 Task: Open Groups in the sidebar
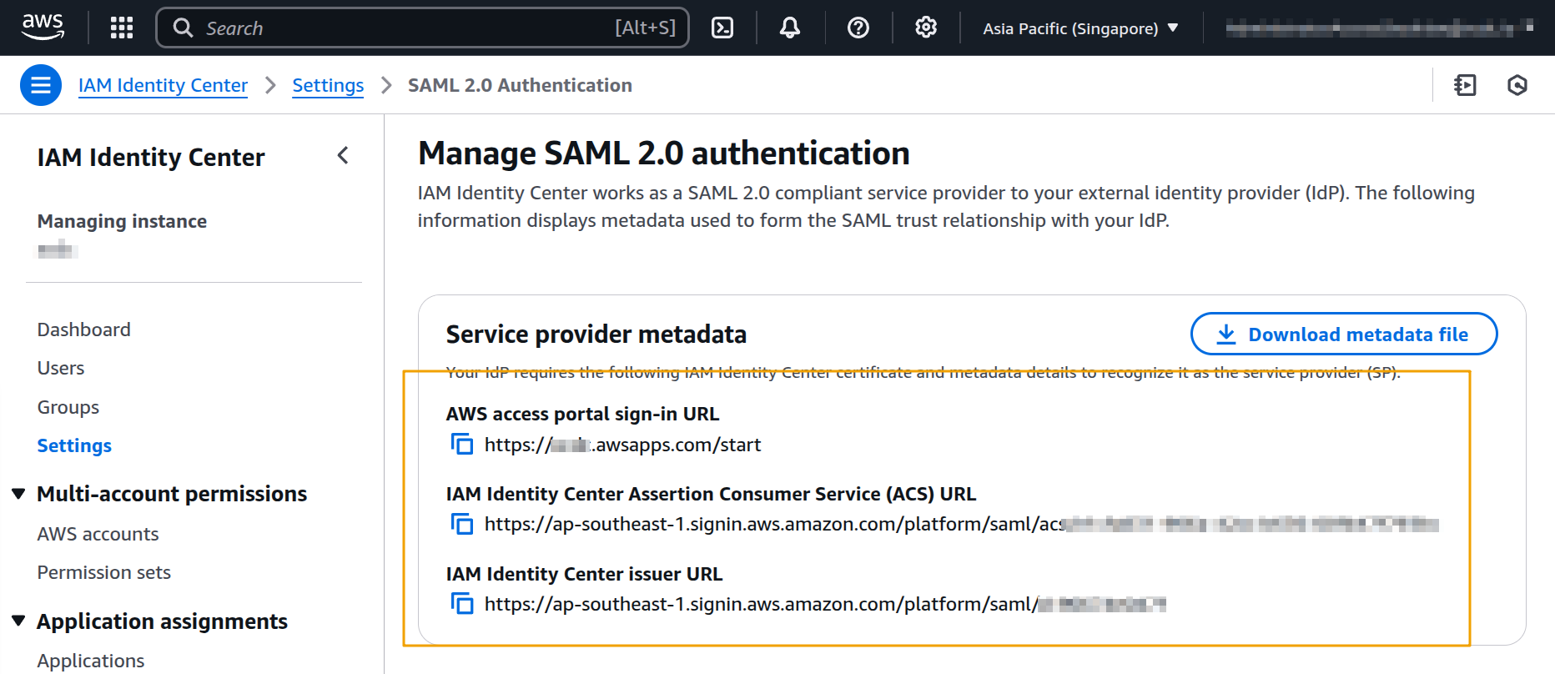point(68,407)
